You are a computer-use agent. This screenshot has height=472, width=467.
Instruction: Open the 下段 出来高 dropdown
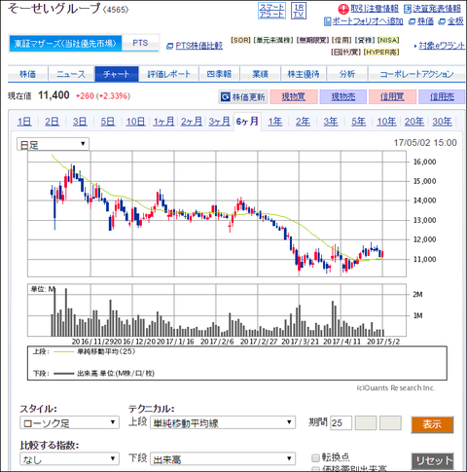tap(223, 459)
